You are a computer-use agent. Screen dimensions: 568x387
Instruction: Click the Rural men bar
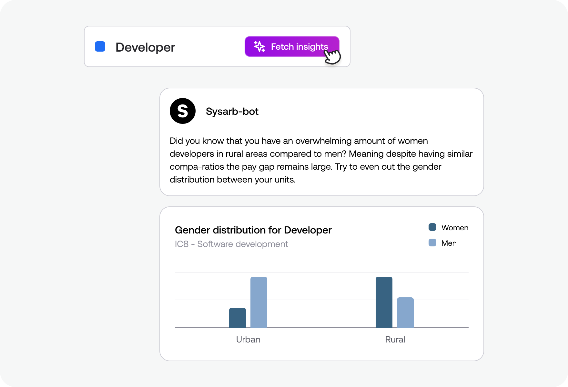tap(405, 313)
